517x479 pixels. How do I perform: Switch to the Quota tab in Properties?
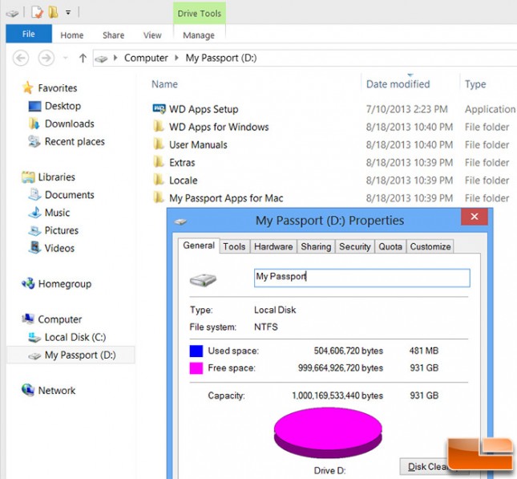(x=390, y=246)
